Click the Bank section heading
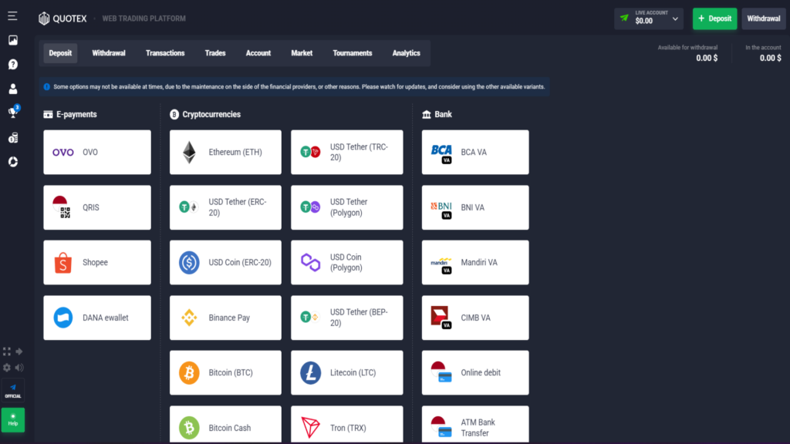The width and height of the screenshot is (790, 444). pos(437,114)
